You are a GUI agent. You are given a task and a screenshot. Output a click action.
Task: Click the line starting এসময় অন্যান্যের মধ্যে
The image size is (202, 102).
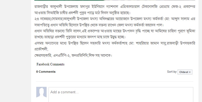point(115,43)
